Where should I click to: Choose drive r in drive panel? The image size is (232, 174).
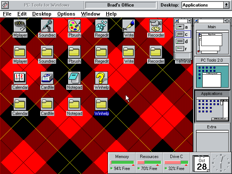(x=183, y=49)
